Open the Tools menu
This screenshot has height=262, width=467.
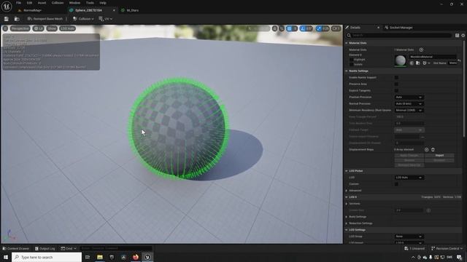point(90,3)
